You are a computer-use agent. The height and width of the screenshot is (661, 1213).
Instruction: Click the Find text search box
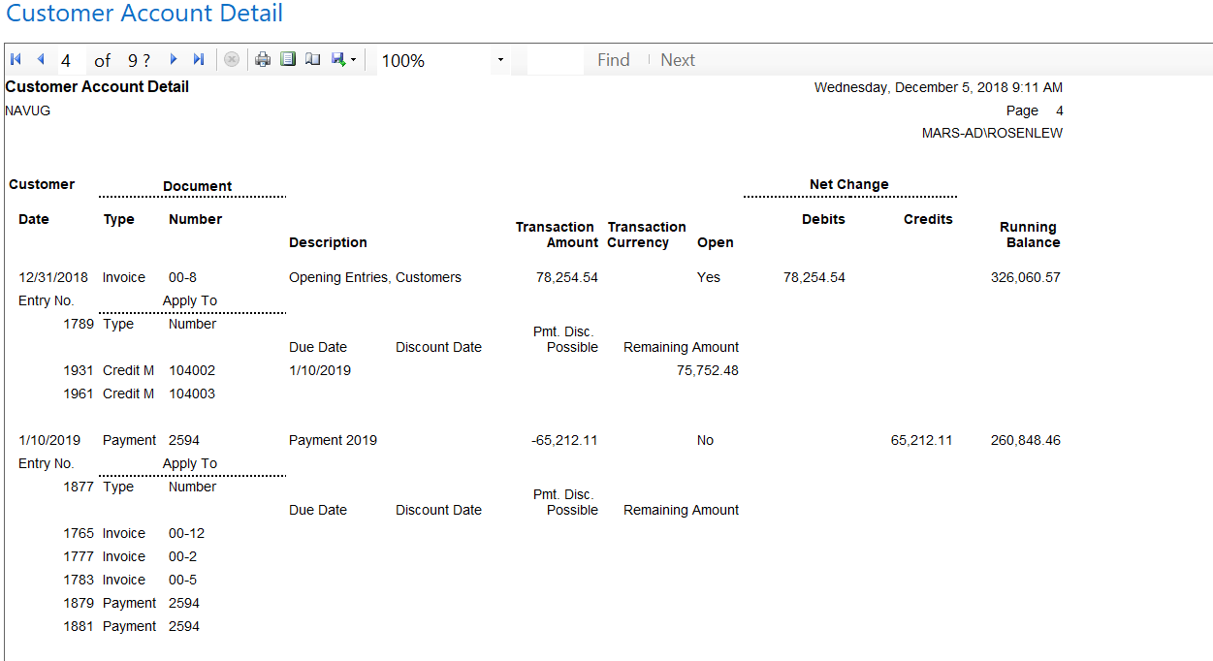556,60
